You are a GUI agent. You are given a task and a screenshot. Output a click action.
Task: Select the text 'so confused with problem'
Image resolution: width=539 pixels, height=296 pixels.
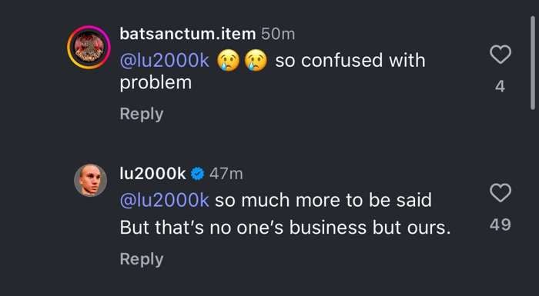273,72
